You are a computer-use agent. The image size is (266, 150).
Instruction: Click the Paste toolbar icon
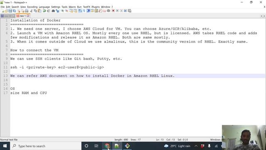(39, 11)
